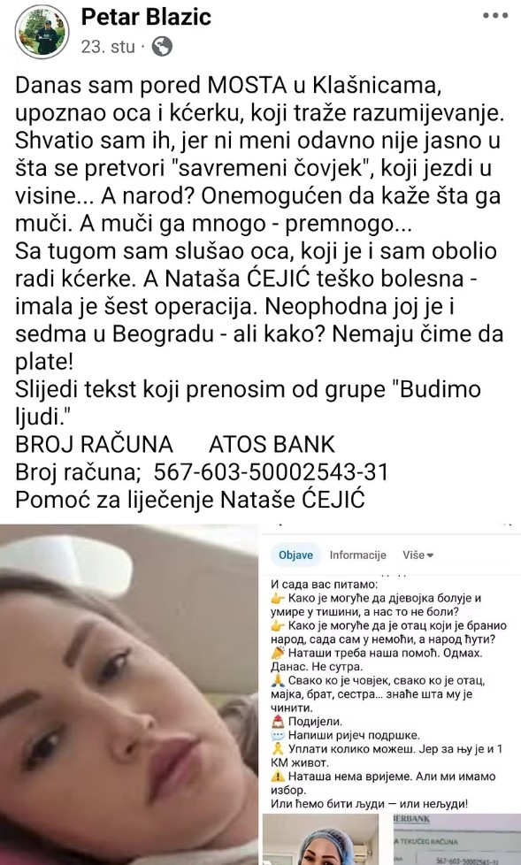Open the three-dot post options menu
521x865 pixels.
[495, 15]
